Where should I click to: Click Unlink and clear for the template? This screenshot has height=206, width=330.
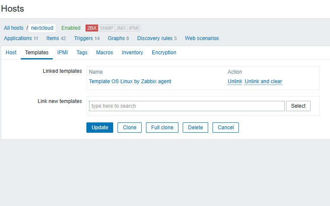pyautogui.click(x=263, y=81)
